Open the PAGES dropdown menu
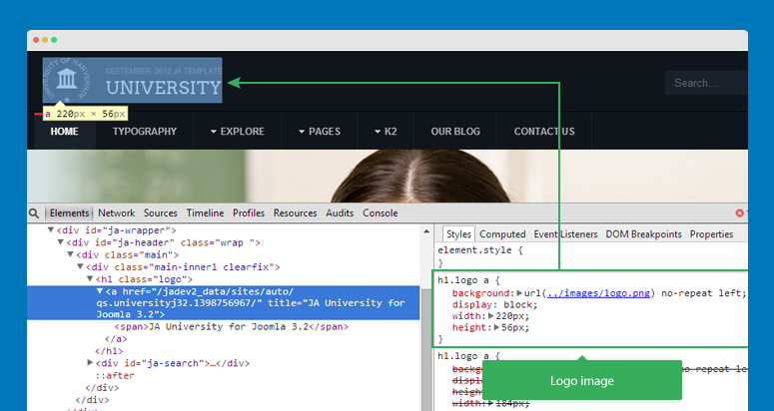The height and width of the screenshot is (411, 774). (320, 131)
